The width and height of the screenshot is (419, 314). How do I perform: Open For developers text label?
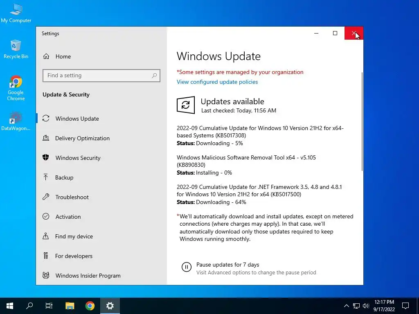tap(74, 256)
